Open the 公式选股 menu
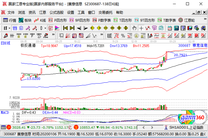The height and width of the screenshot is (138, 208). tap(57, 12)
